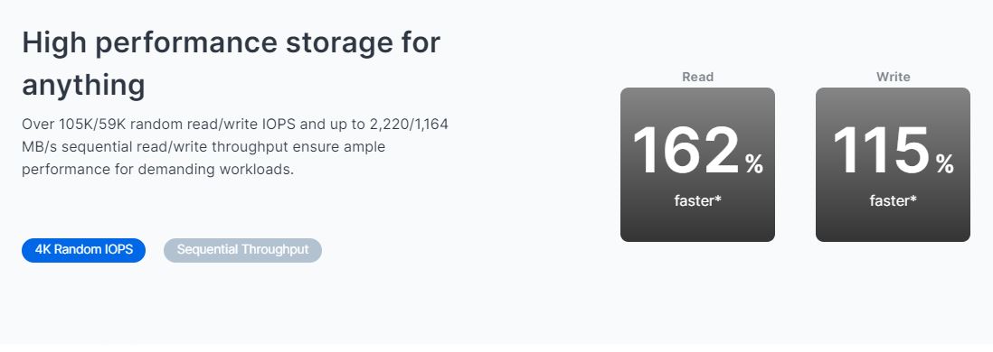993x352 pixels.
Task: Click the 'High performance storage for' heading line
Action: point(232,43)
